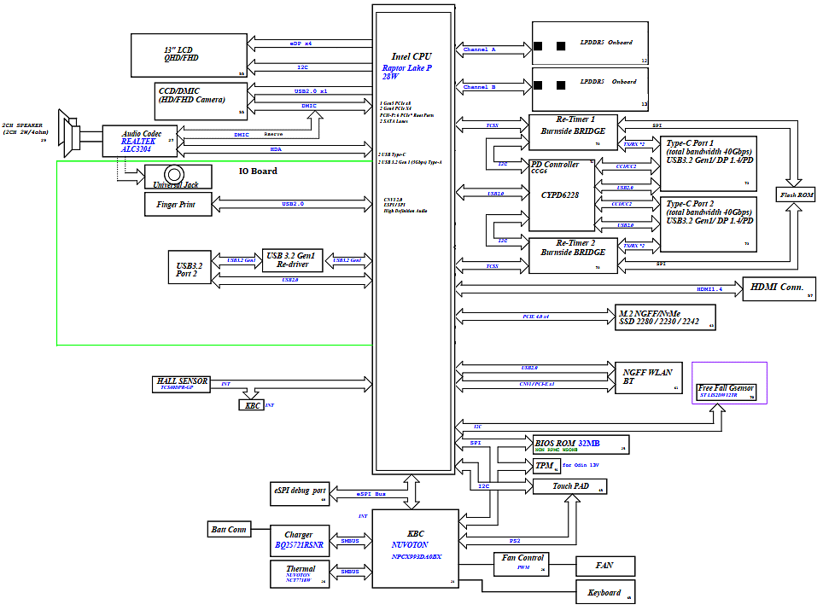Click the CNVi/PCI-E x1 bus label
Screen dimensions: 823x610
[537, 385]
